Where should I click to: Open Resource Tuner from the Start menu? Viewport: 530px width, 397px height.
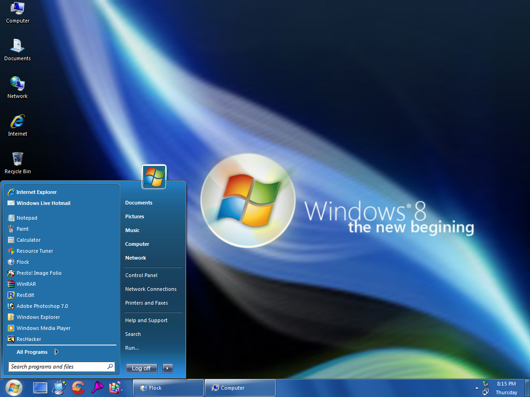pos(34,250)
